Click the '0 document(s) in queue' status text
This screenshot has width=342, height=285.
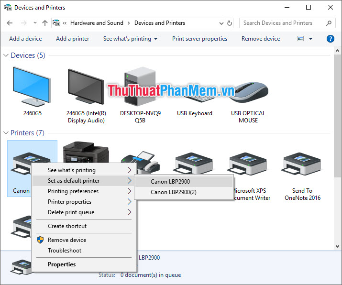[x=151, y=275]
